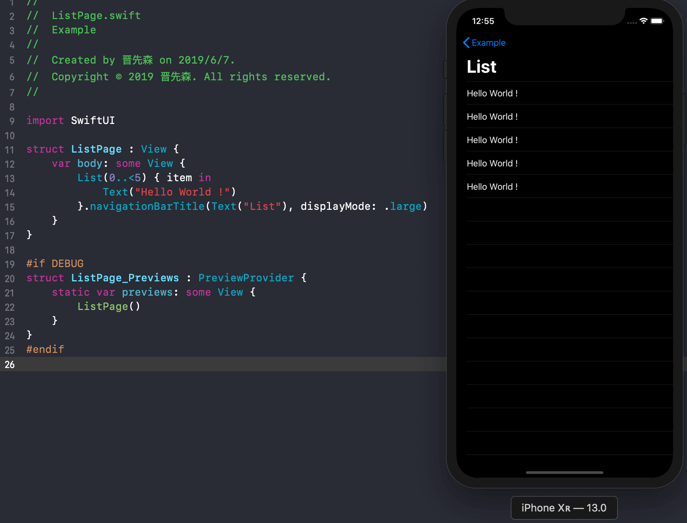Click the #endif directive on line 25
This screenshot has height=523, width=687.
[x=45, y=349]
